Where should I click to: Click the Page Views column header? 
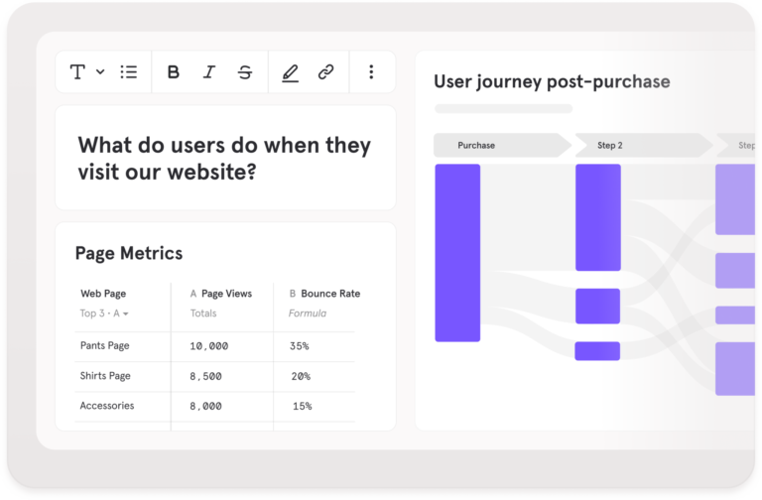point(221,294)
